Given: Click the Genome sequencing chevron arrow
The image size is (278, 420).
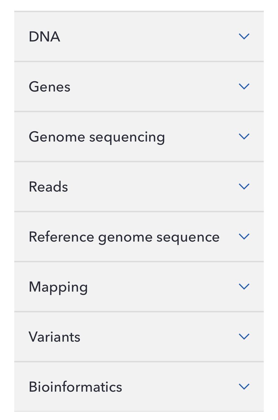Looking at the screenshot, I should (244, 136).
